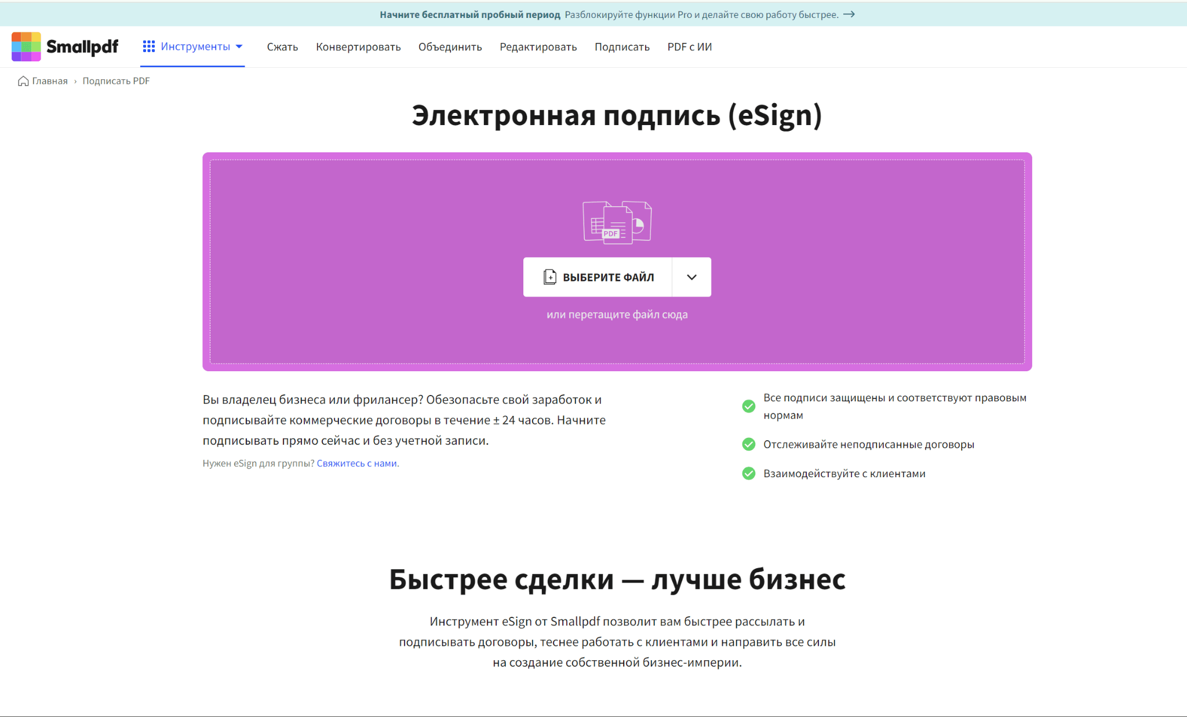Click the colorful grid icon beside Smallpdf logo
The width and height of the screenshot is (1187, 717).
[26, 46]
